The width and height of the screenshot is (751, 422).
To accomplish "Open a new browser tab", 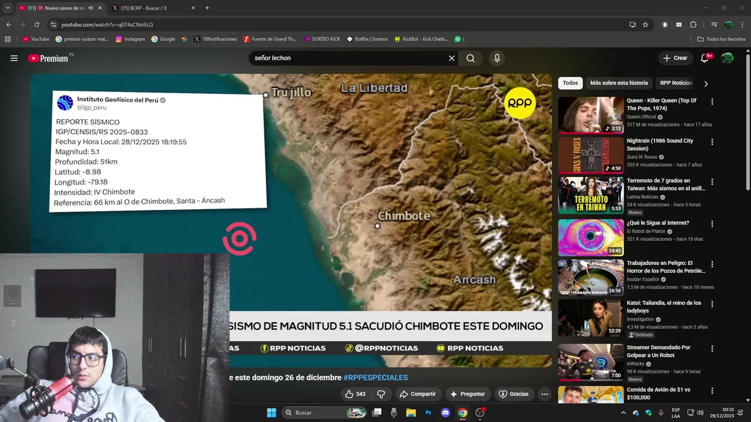I will (207, 8).
